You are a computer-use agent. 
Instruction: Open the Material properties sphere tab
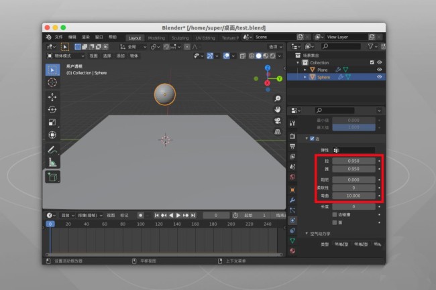292,251
